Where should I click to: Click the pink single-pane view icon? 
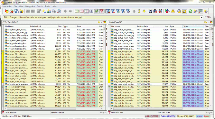(x=81, y=11)
